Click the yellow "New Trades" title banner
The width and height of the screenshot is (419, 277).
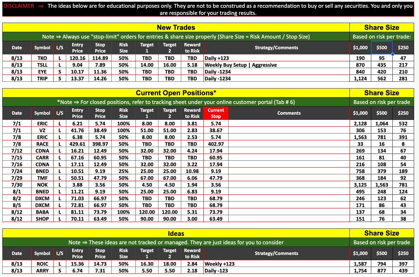click(x=176, y=28)
